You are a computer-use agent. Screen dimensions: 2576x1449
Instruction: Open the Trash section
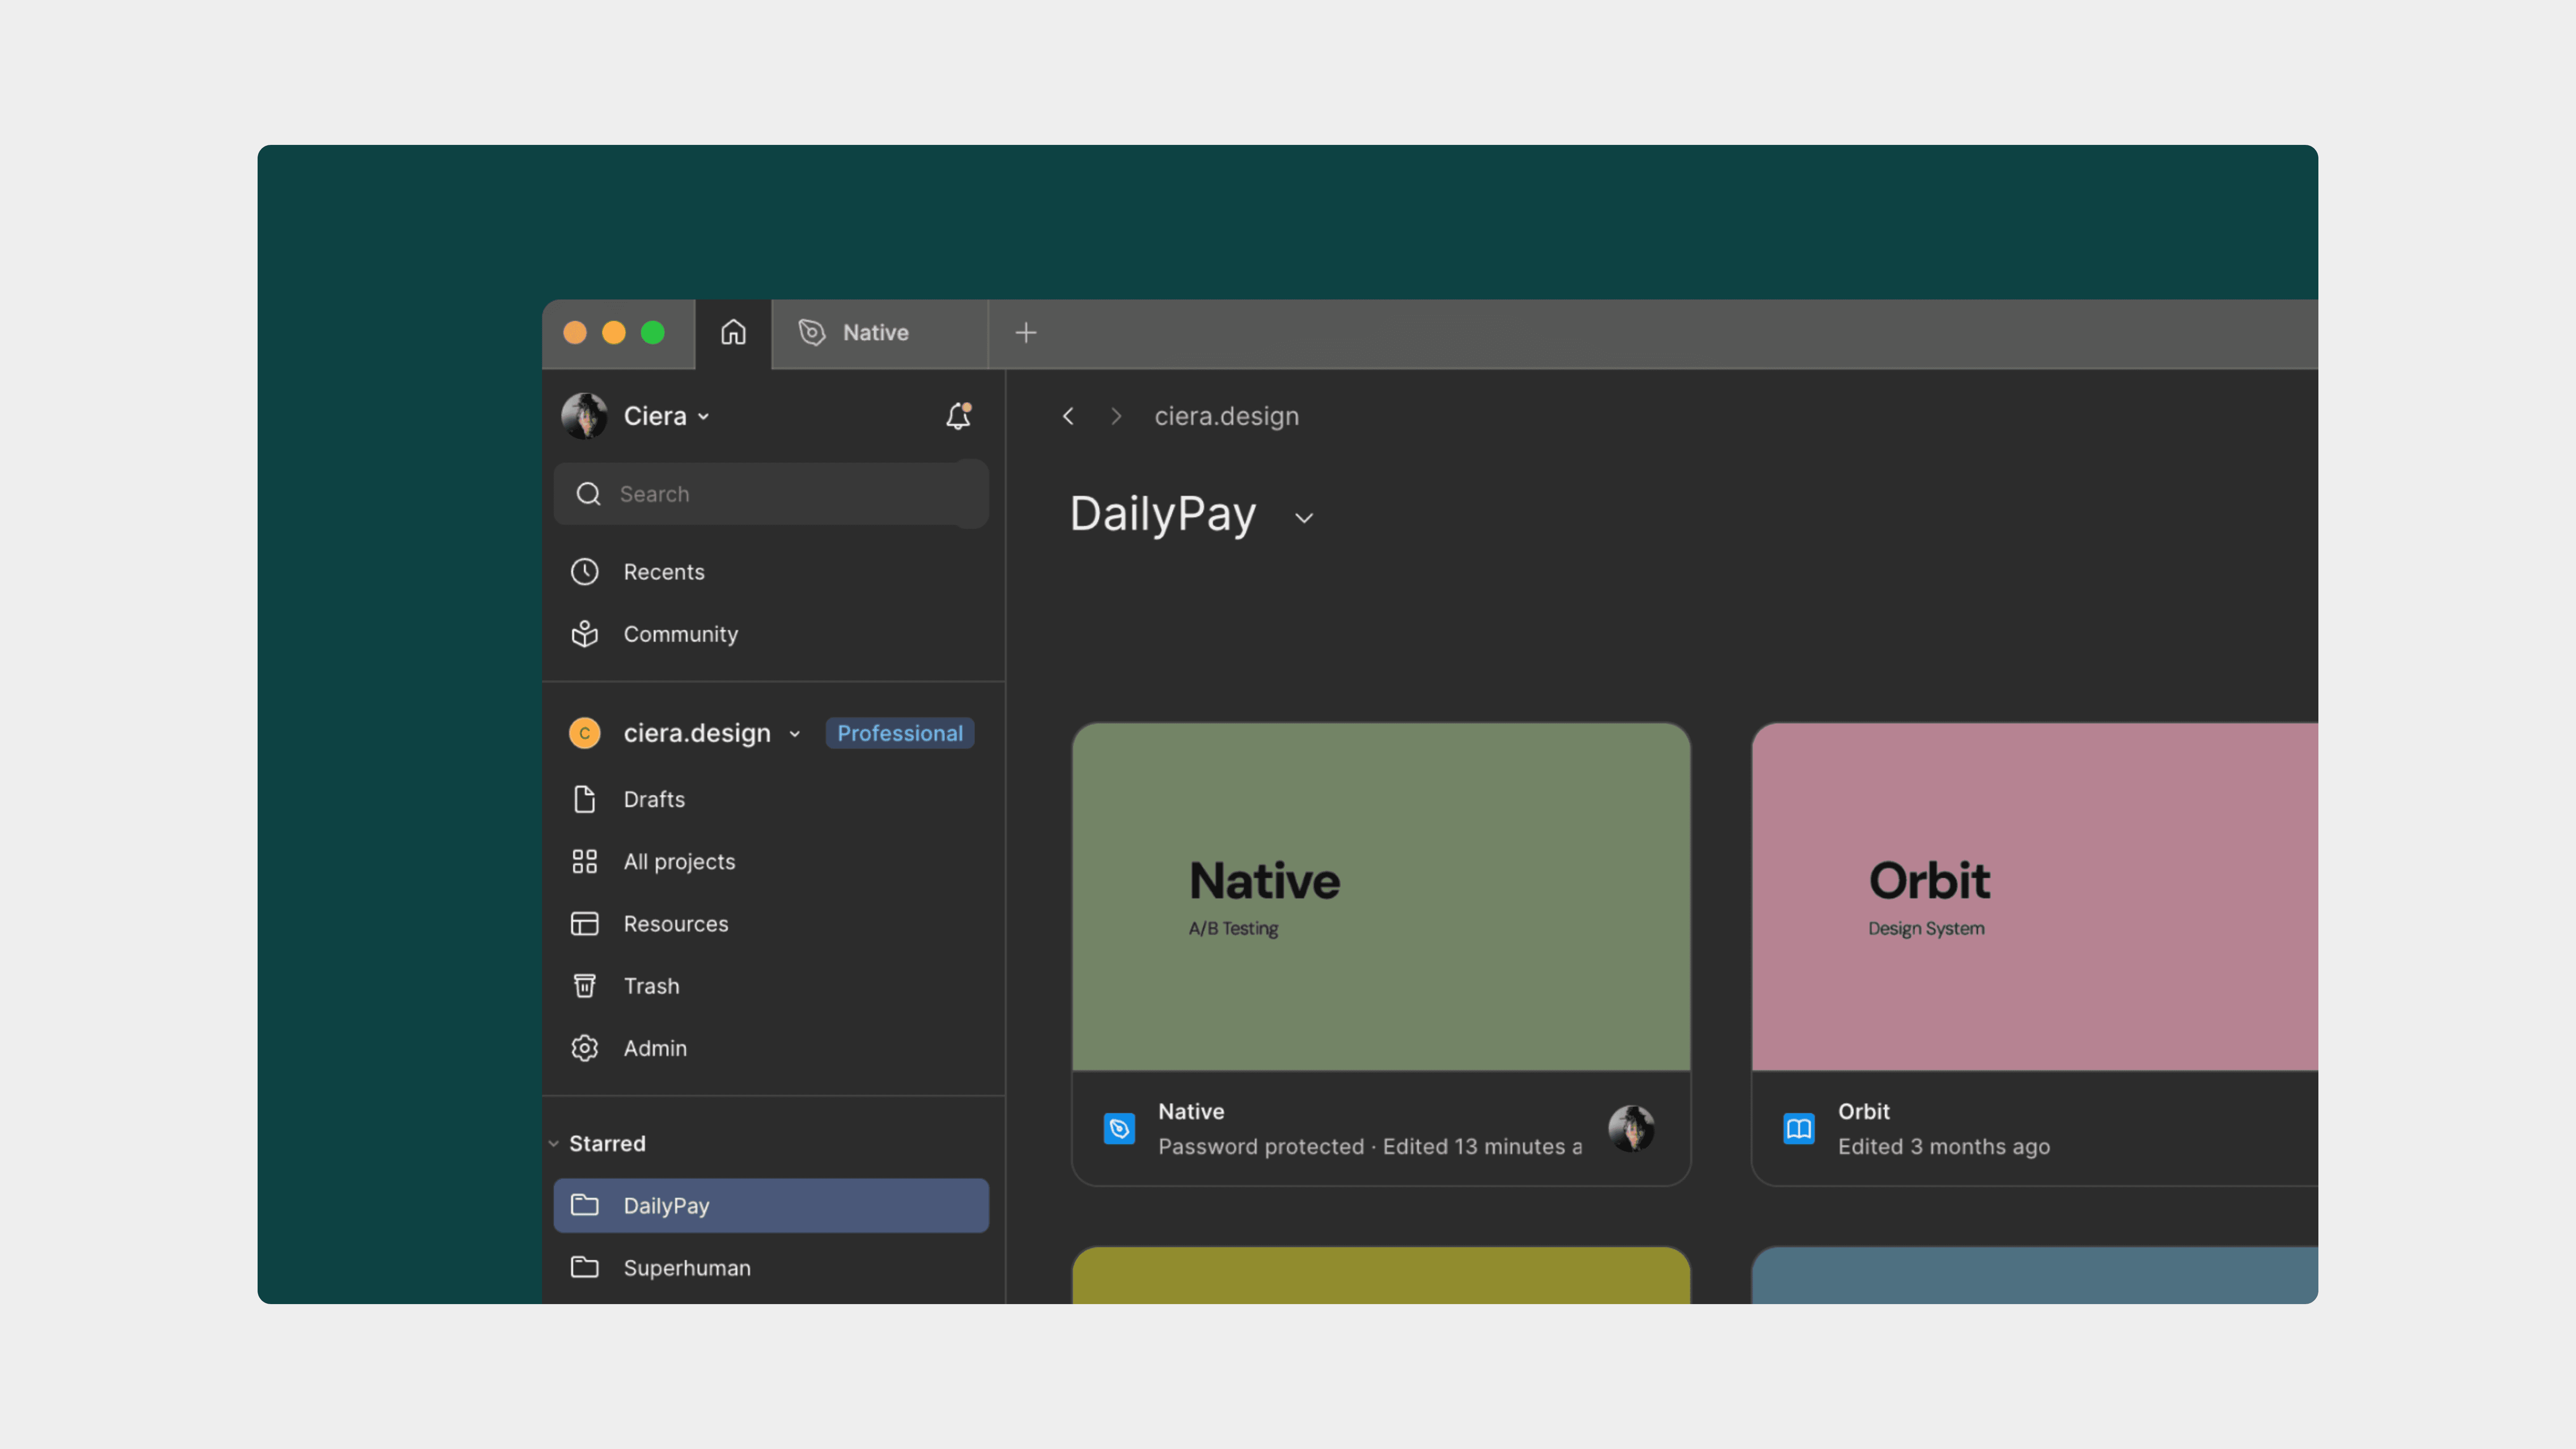(651, 986)
